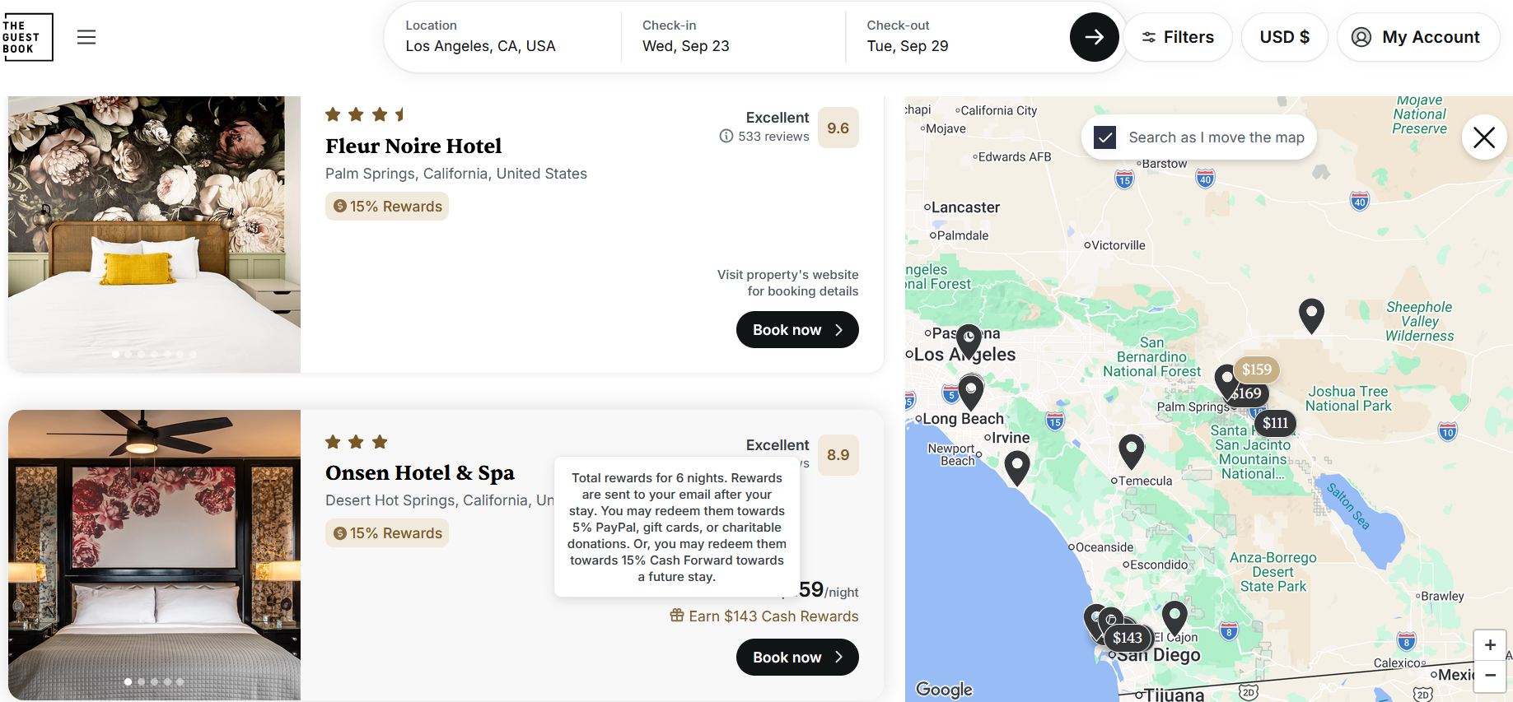Book Fleur Noire Hotel now
The height and width of the screenshot is (702, 1513).
point(797,330)
